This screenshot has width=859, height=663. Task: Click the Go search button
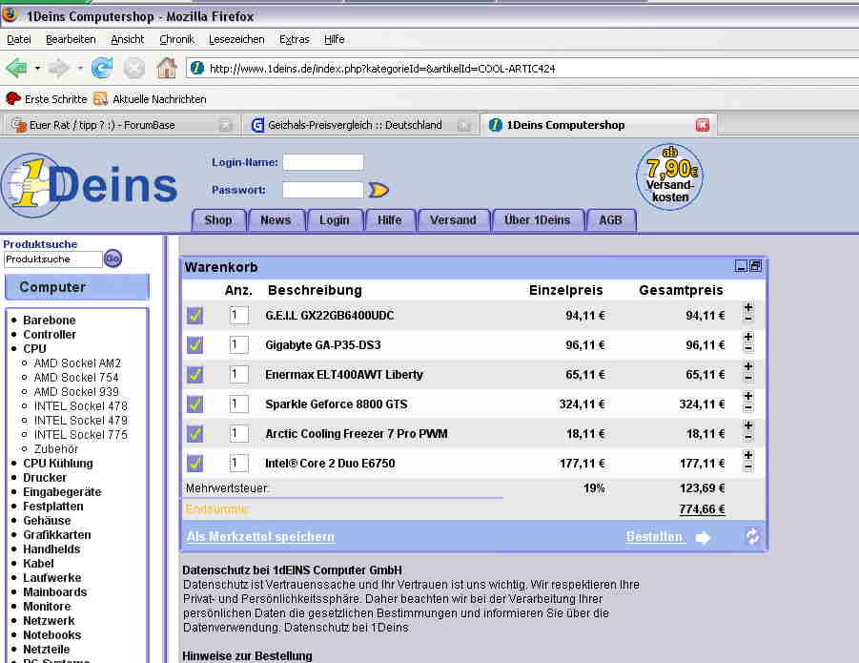[112, 259]
